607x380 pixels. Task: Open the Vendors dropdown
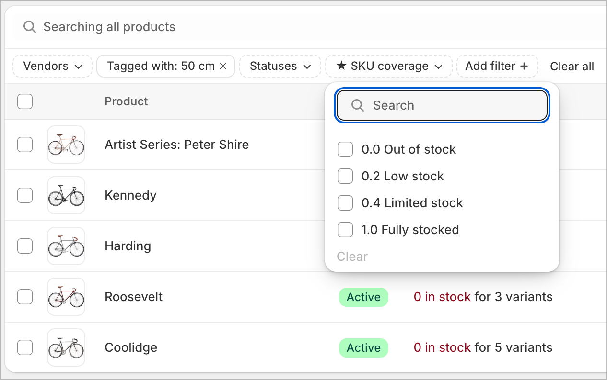coord(52,66)
